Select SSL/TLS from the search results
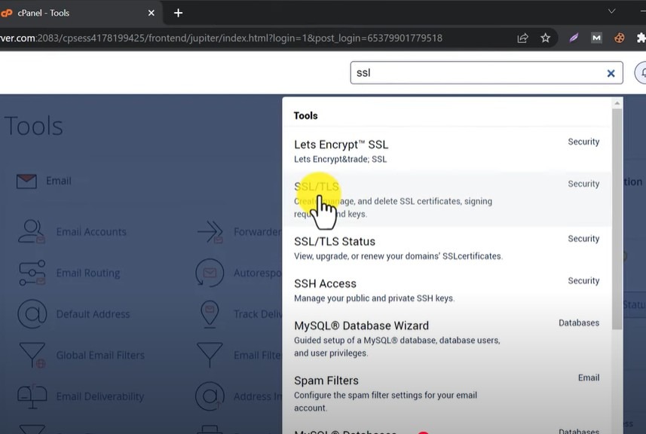Screen dimensions: 646x434 point(317,187)
